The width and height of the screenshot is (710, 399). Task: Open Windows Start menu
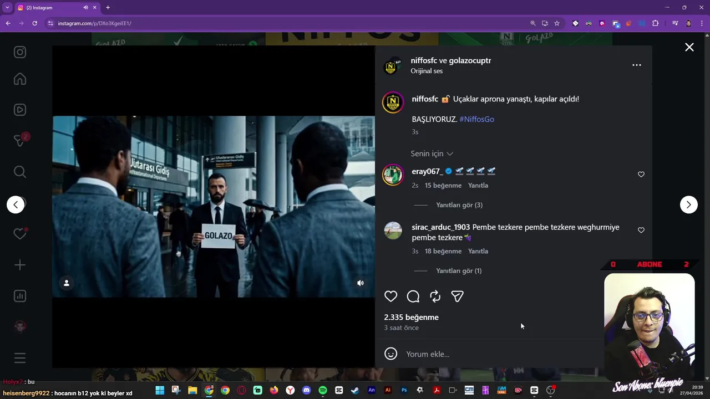tap(160, 390)
